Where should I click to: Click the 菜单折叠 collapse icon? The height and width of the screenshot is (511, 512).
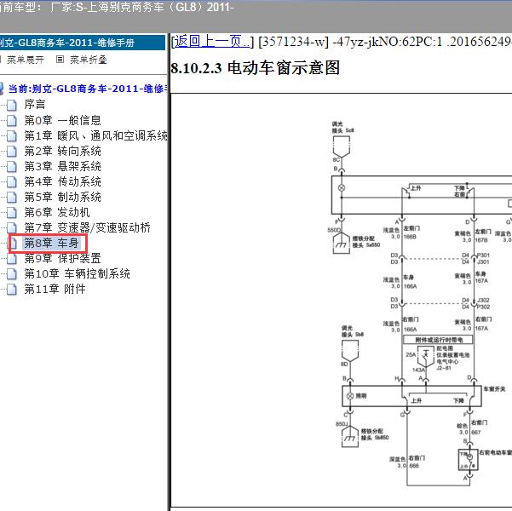coord(60,60)
